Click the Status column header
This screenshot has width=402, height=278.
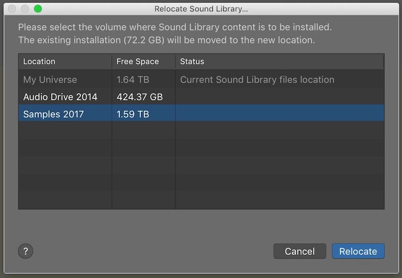[x=280, y=61]
